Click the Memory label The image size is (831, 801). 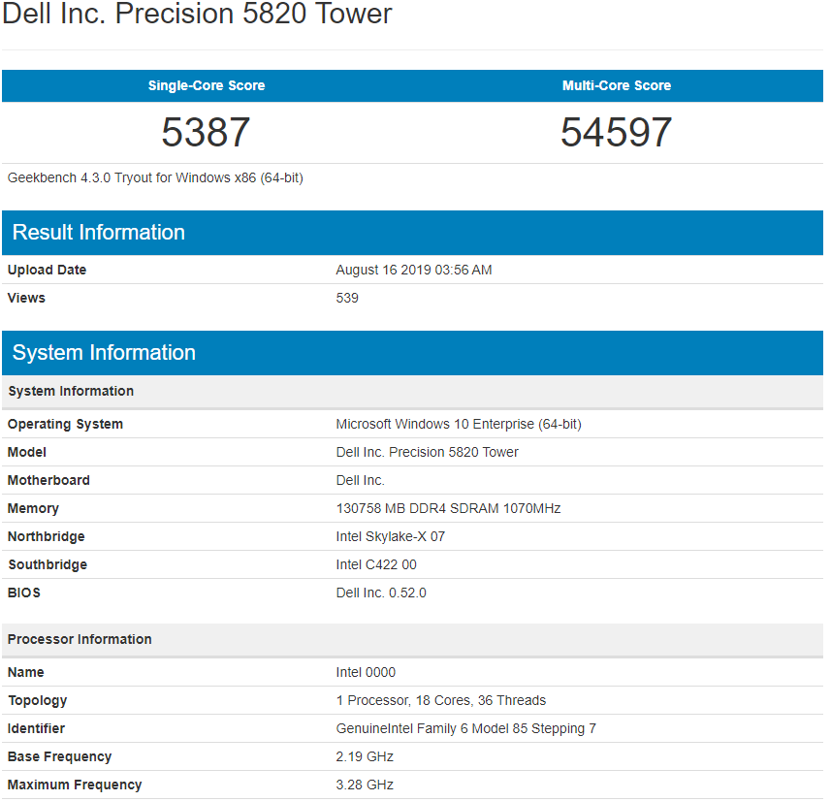point(33,508)
